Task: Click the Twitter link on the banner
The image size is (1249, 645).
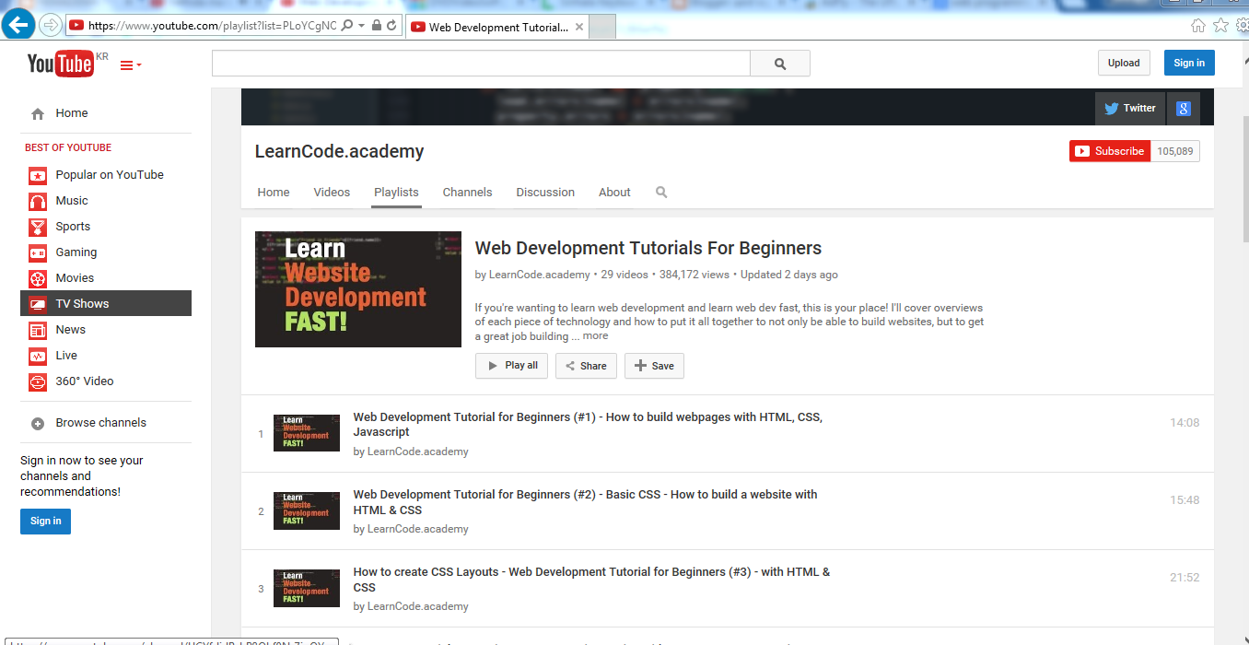Action: tap(1130, 108)
